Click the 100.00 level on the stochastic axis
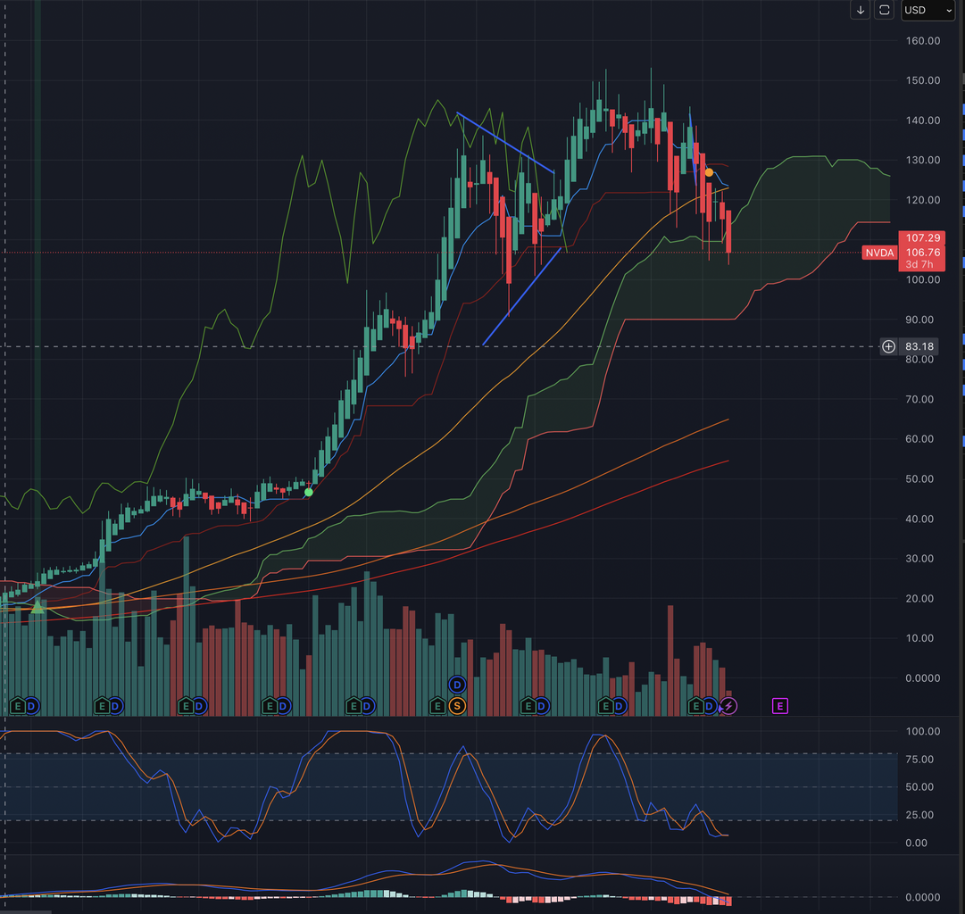This screenshot has height=914, width=965. (922, 731)
